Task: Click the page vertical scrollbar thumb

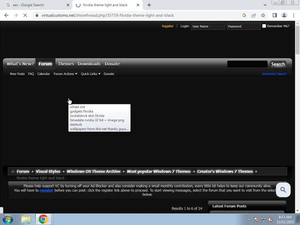Action: coord(297,40)
